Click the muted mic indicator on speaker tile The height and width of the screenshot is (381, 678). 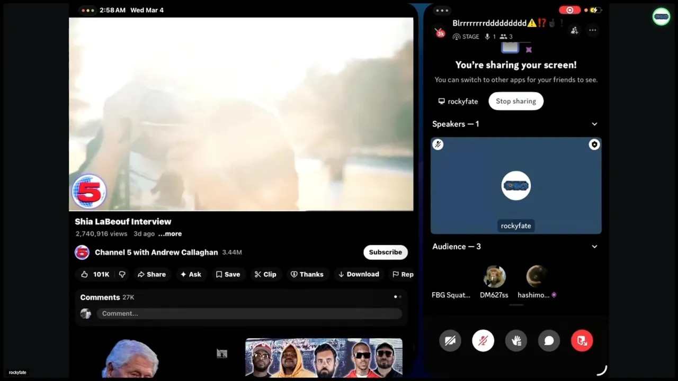438,144
